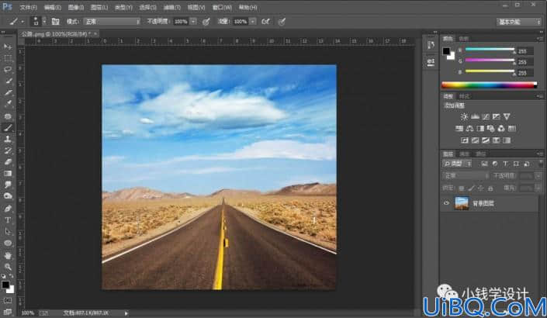Open the collapsed Properties panel icon

tap(431, 62)
